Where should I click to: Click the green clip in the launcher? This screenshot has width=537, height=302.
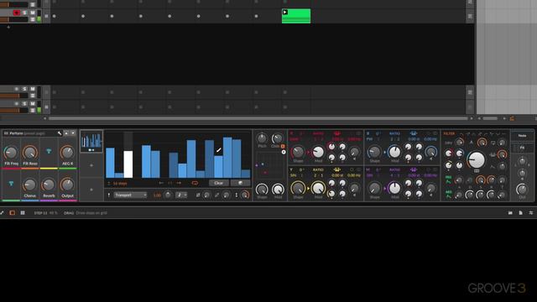point(296,16)
